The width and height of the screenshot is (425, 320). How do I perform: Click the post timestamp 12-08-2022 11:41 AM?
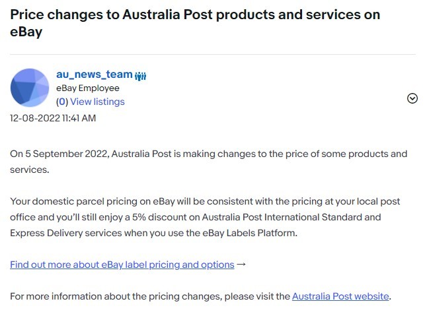(53, 118)
